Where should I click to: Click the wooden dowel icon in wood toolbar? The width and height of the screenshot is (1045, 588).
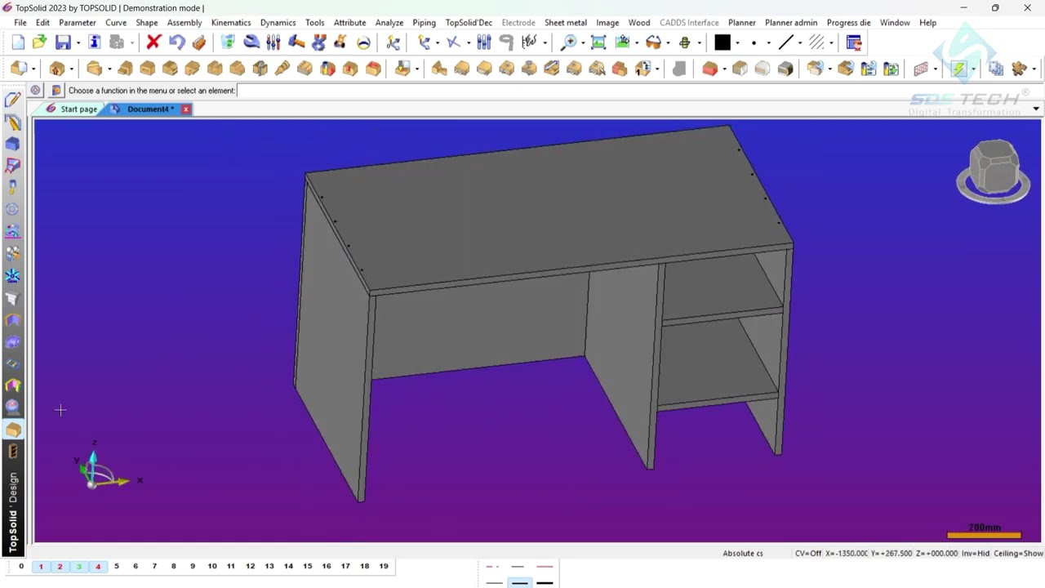(x=282, y=69)
